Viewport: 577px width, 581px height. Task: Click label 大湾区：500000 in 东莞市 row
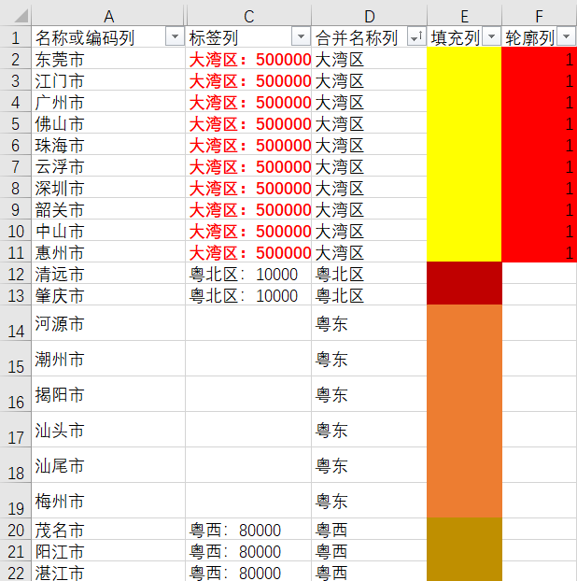[250, 59]
